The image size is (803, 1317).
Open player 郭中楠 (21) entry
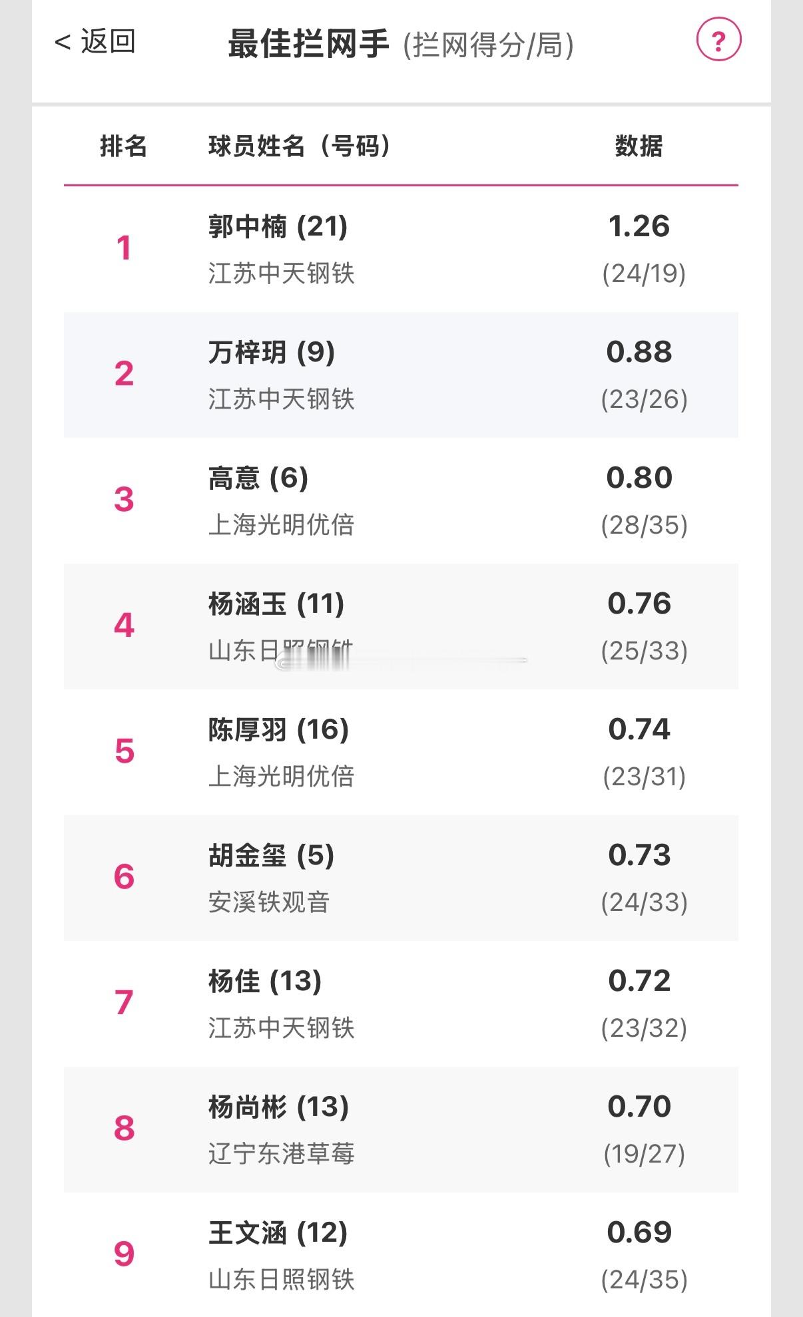278,227
